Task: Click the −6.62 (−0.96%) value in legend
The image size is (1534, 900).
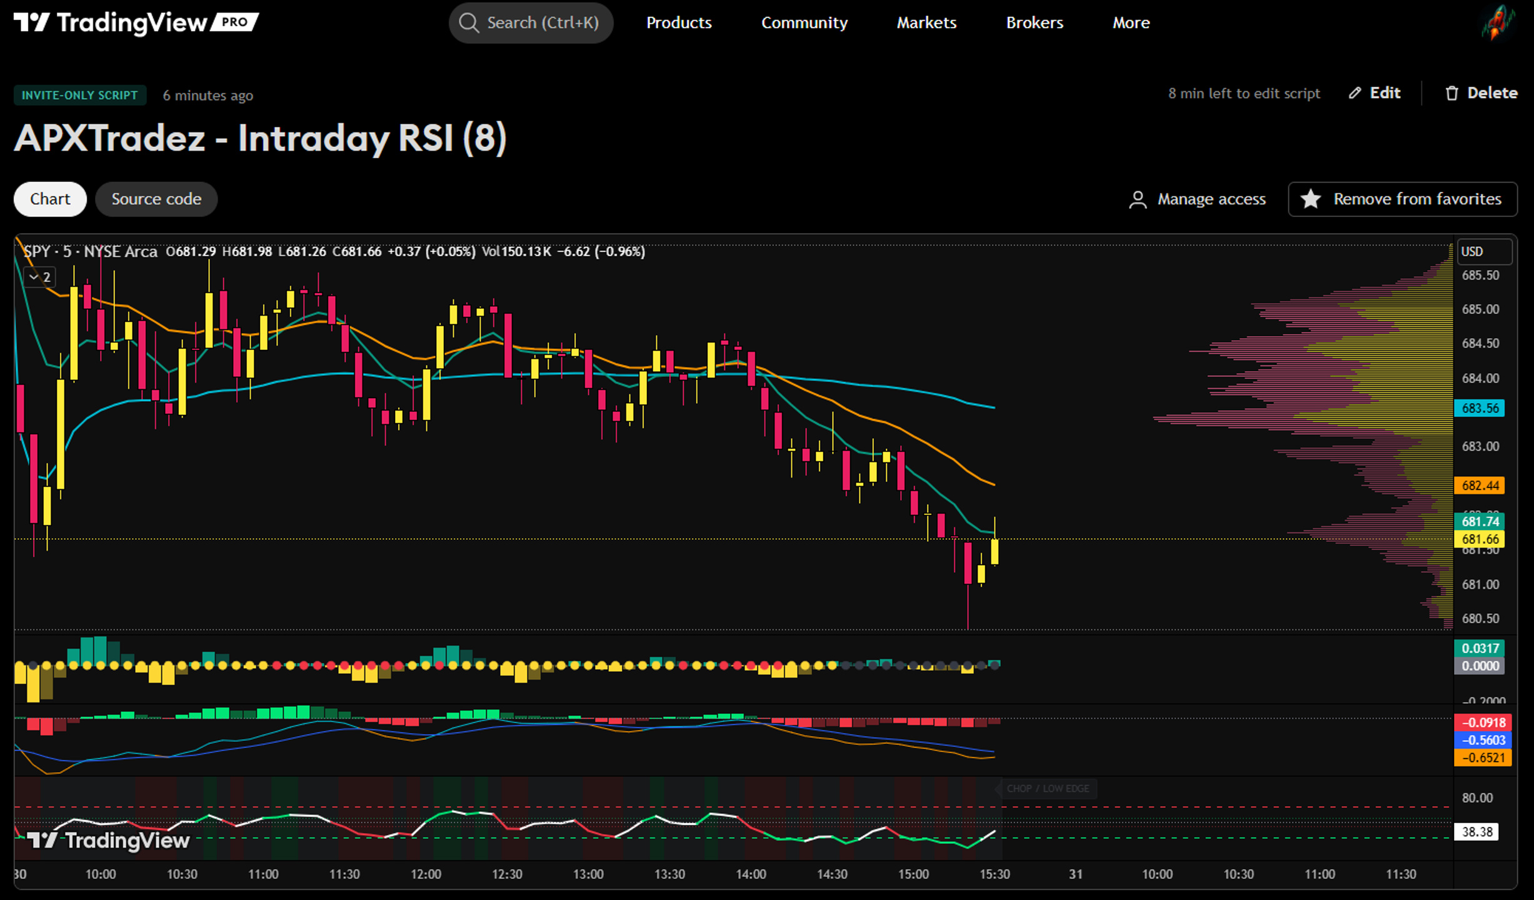Action: (x=601, y=251)
